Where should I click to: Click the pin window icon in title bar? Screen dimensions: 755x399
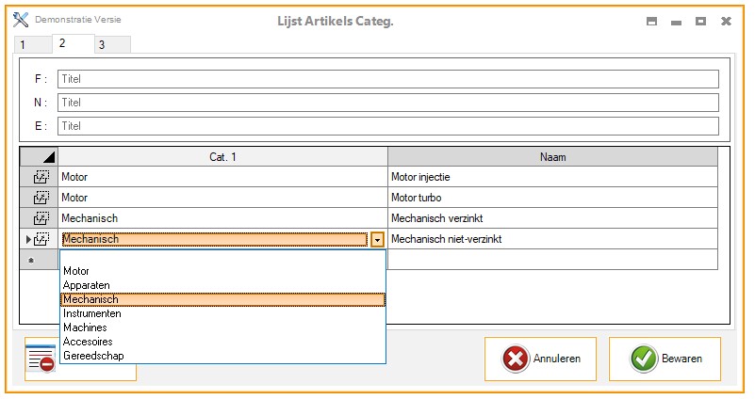[x=651, y=21]
